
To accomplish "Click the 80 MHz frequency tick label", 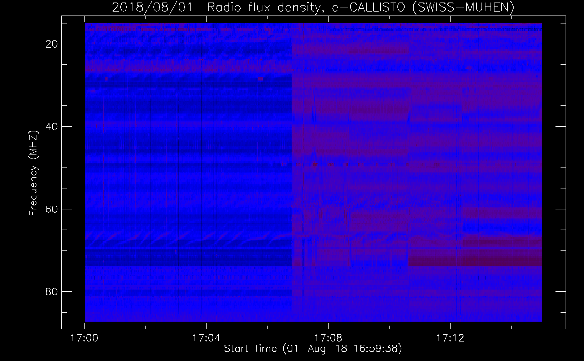I will point(52,291).
